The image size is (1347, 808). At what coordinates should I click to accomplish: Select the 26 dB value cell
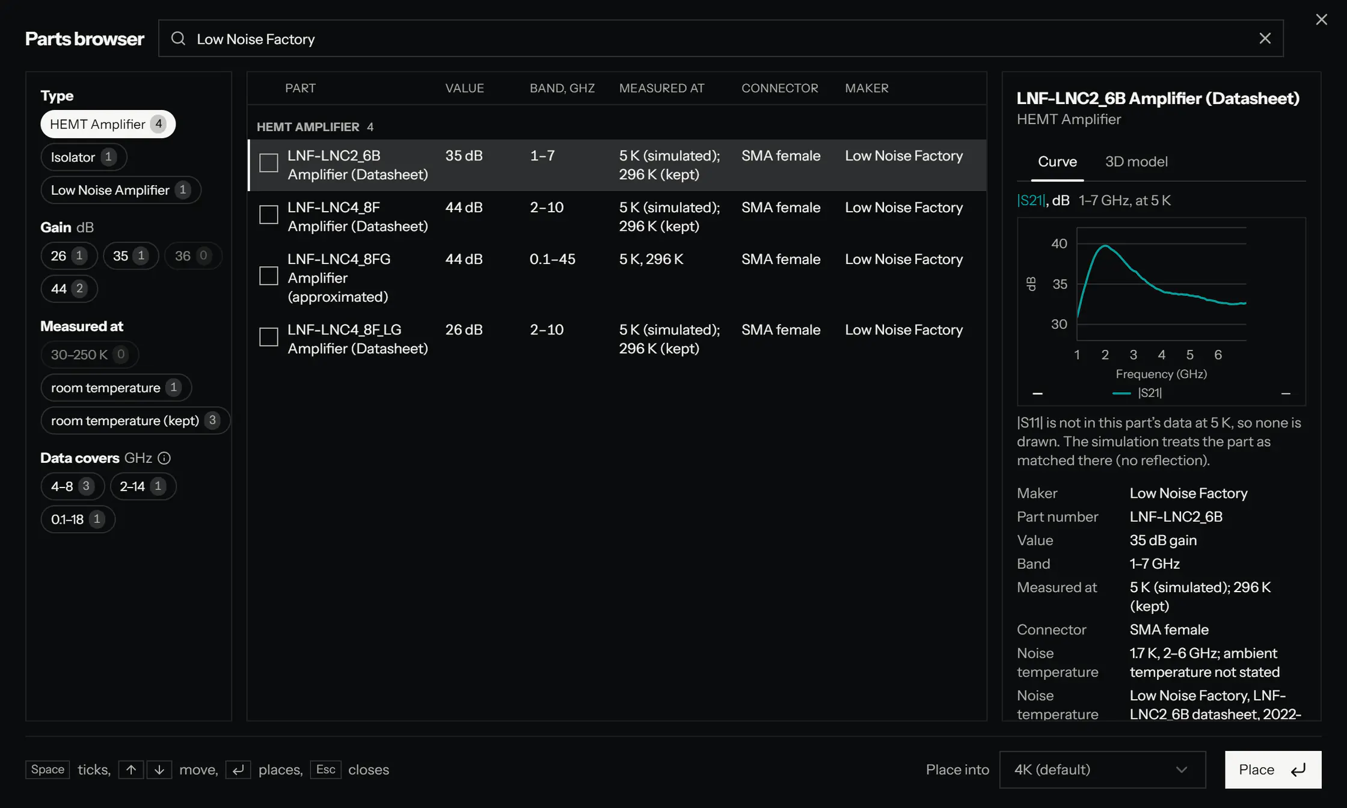coord(464,330)
